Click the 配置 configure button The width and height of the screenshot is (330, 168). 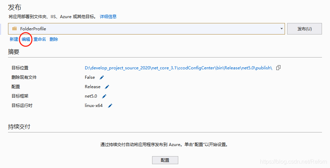coord(165,160)
